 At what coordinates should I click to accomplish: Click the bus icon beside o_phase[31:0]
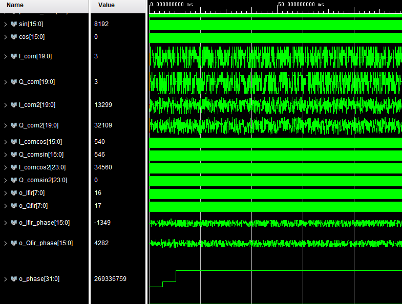pos(14,279)
